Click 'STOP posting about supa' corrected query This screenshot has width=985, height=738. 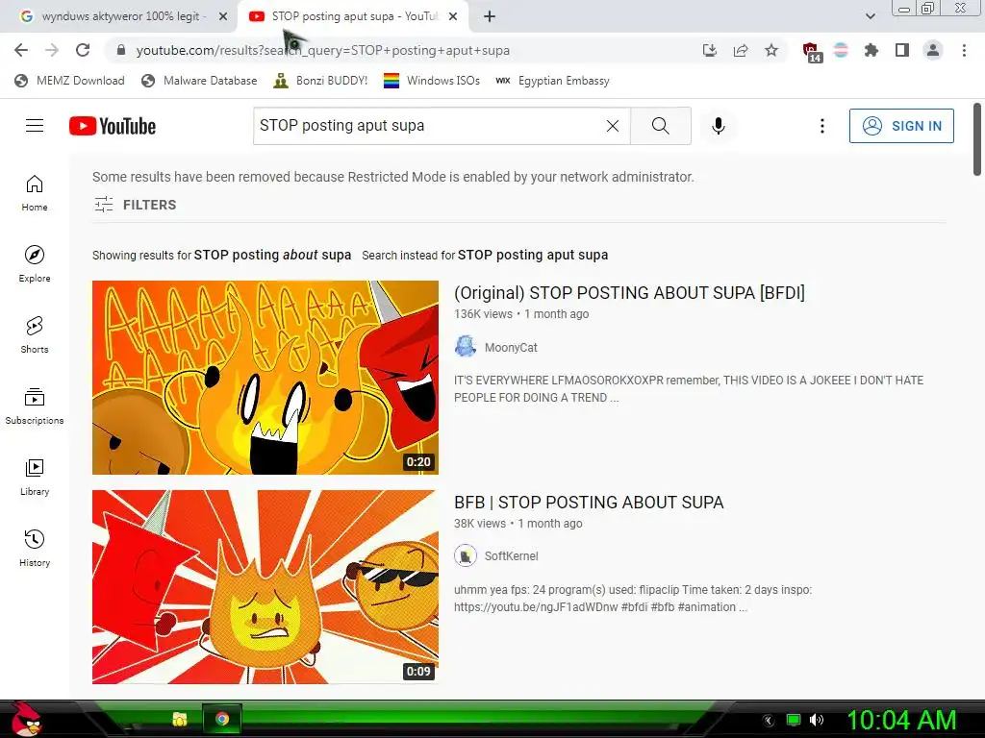point(272,255)
